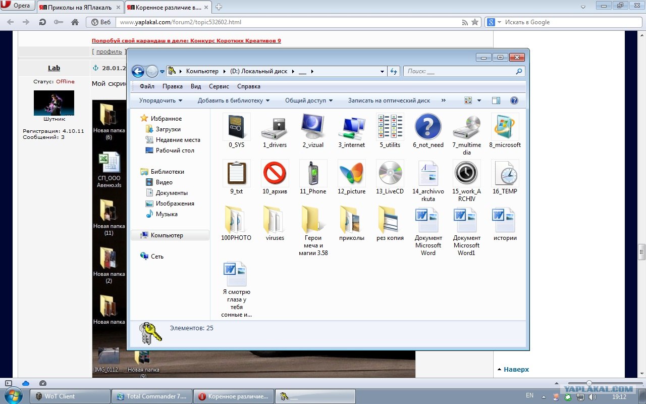This screenshot has width=646, height=404.
Task: Click the Opera zoom slider
Action: click(588, 384)
